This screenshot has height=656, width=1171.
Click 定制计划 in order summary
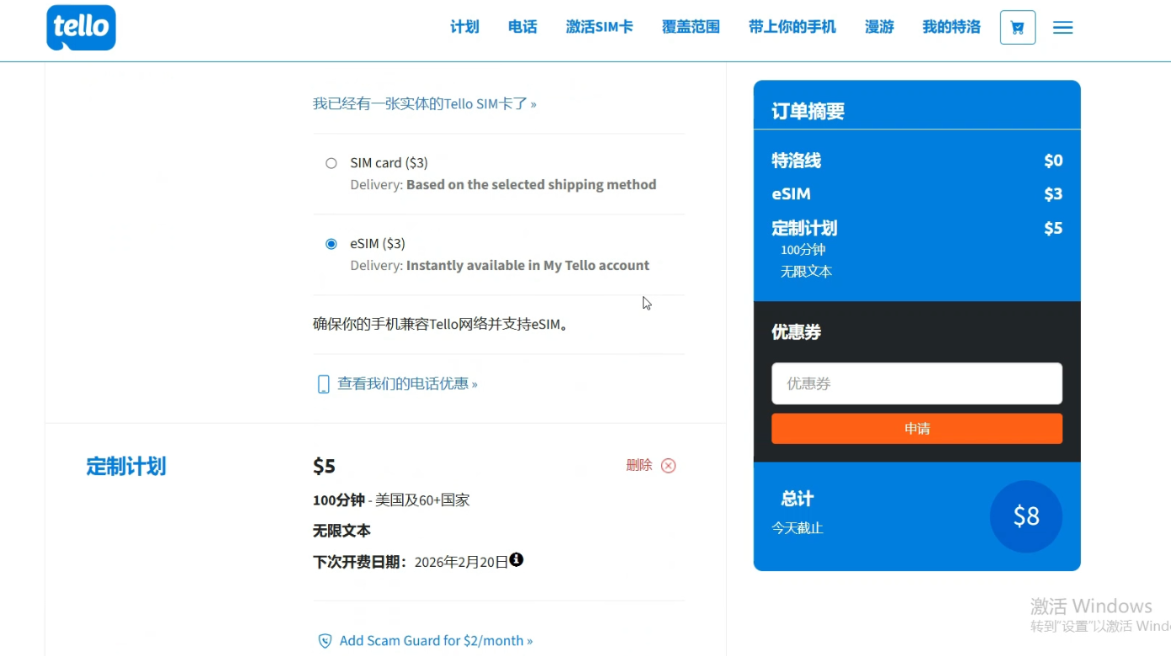pos(804,228)
